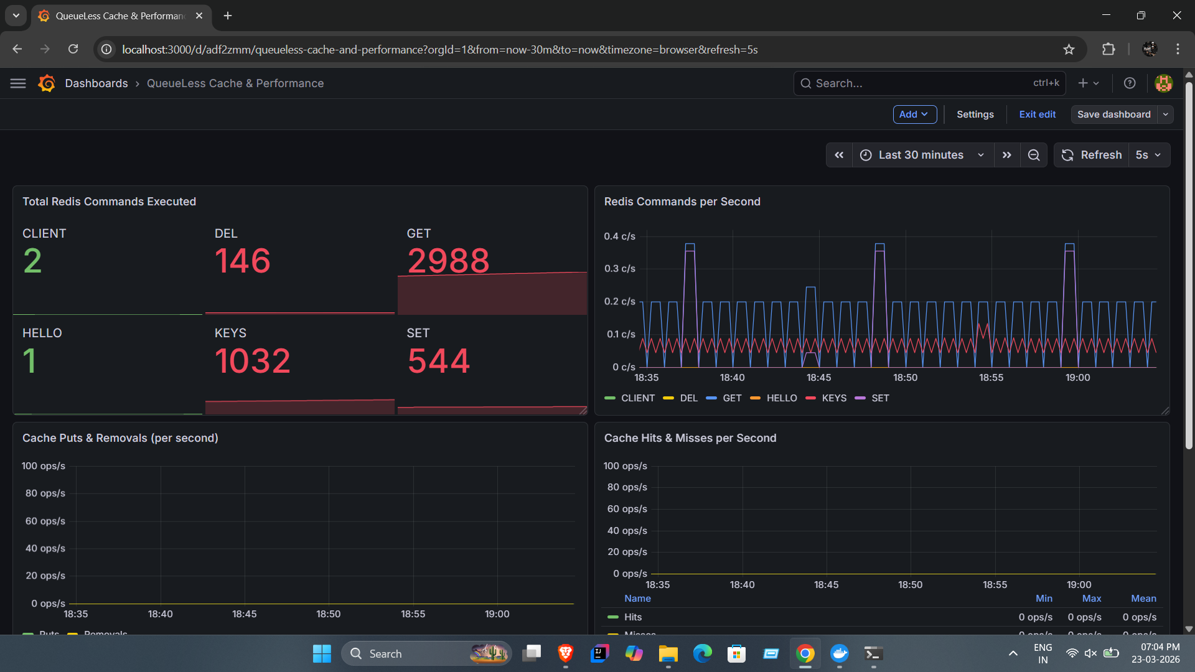Click the Grafana logo icon

47,83
